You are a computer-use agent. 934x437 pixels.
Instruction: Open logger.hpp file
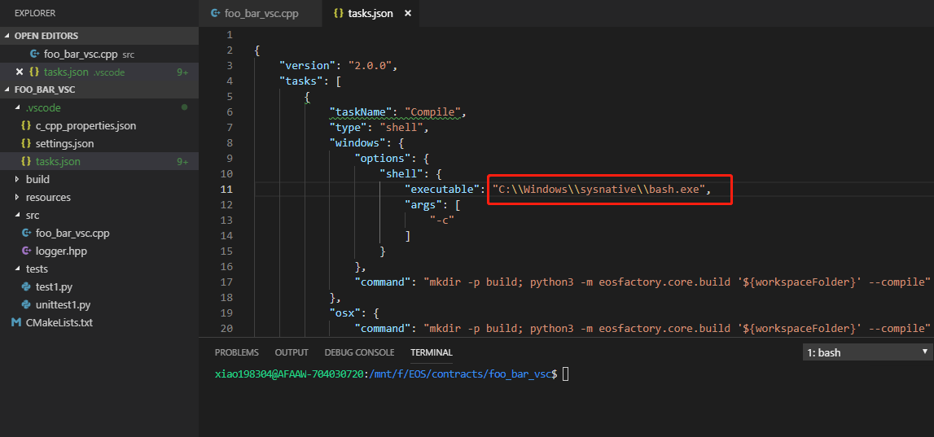click(61, 251)
